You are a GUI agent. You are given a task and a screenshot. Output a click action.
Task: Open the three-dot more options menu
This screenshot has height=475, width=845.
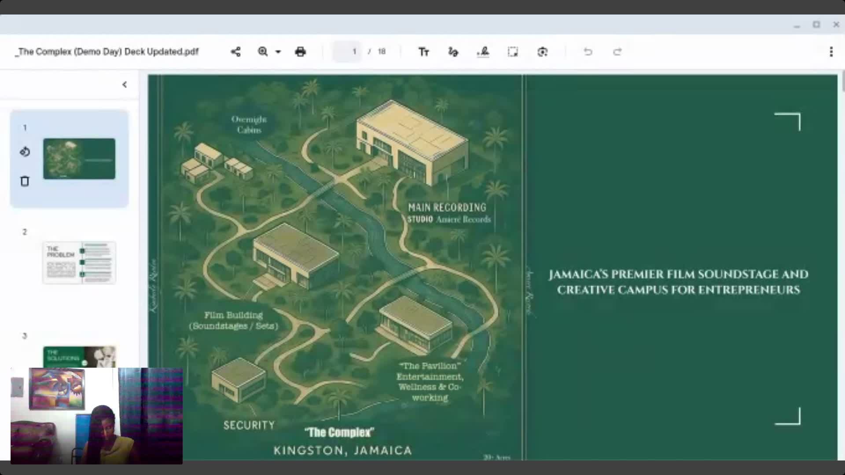pyautogui.click(x=831, y=52)
